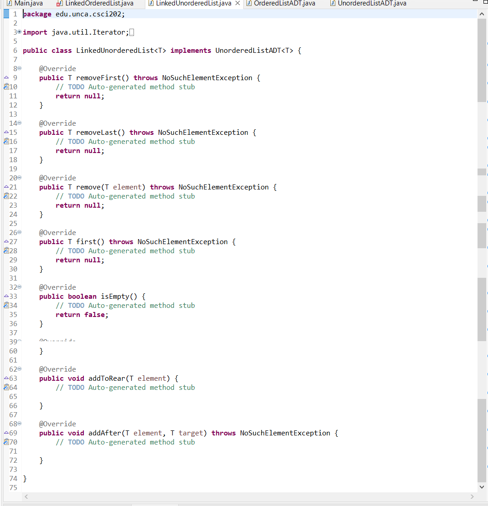Collapse the first() method at line 26
488x506 pixels.
coord(19,232)
